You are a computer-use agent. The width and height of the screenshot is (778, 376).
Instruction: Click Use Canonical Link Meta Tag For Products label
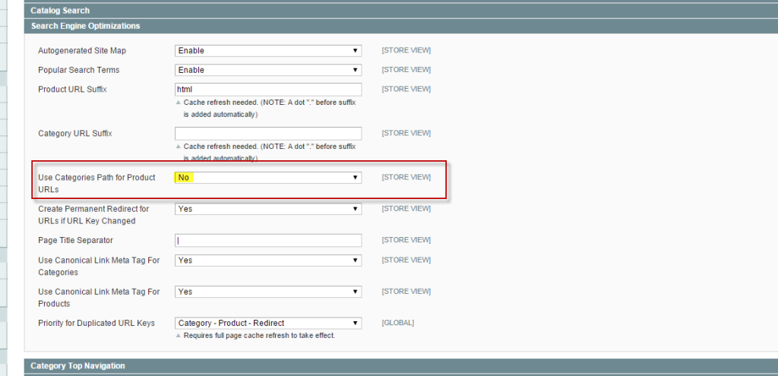(x=99, y=298)
